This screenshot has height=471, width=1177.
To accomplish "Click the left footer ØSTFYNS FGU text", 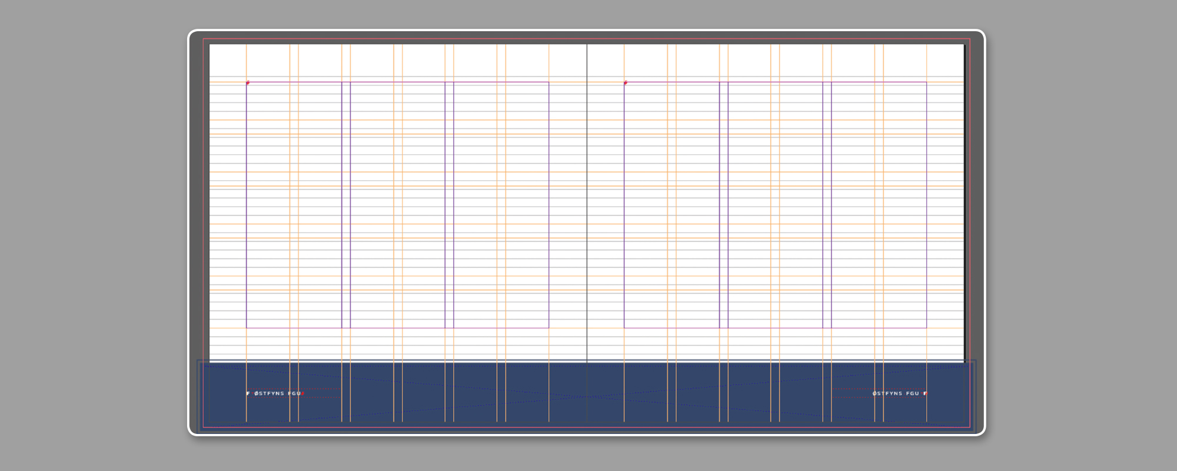I will pyautogui.click(x=277, y=393).
